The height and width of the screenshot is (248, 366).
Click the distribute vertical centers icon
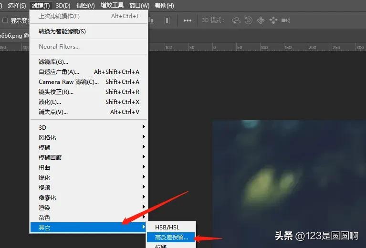tap(167, 21)
